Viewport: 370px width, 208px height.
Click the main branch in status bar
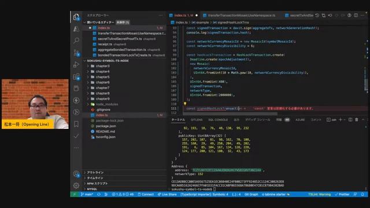87,194
